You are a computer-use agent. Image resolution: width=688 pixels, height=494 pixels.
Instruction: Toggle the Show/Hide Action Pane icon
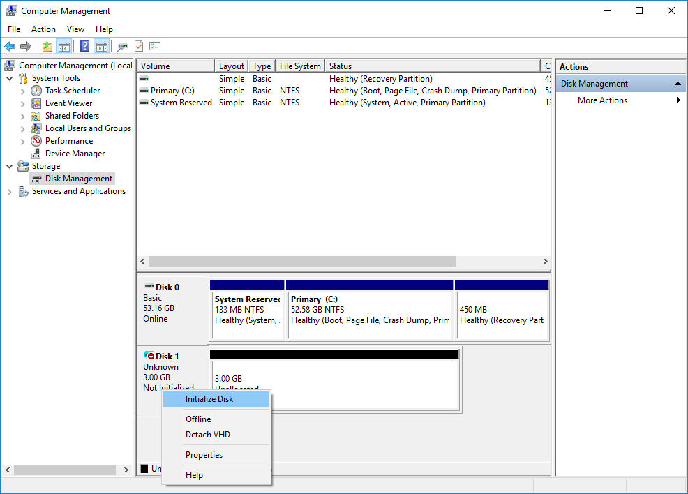(102, 46)
